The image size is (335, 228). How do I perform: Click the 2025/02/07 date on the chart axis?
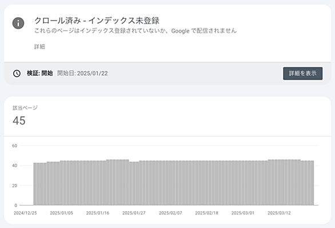[170, 213]
